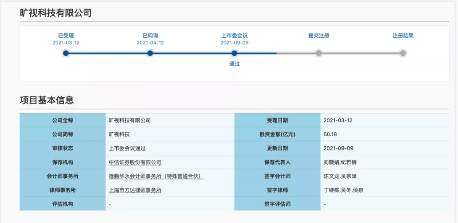The width and height of the screenshot is (458, 223).
Task: Click the 已问询 stage marker dot
Action: click(x=150, y=53)
